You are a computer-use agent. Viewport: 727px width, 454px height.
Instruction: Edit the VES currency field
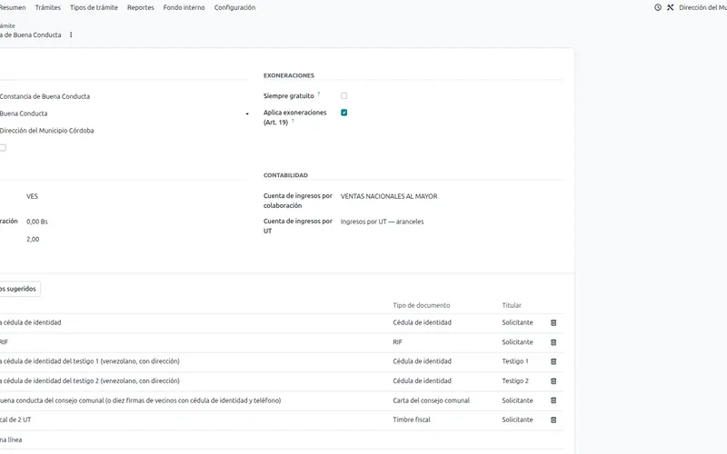32,196
